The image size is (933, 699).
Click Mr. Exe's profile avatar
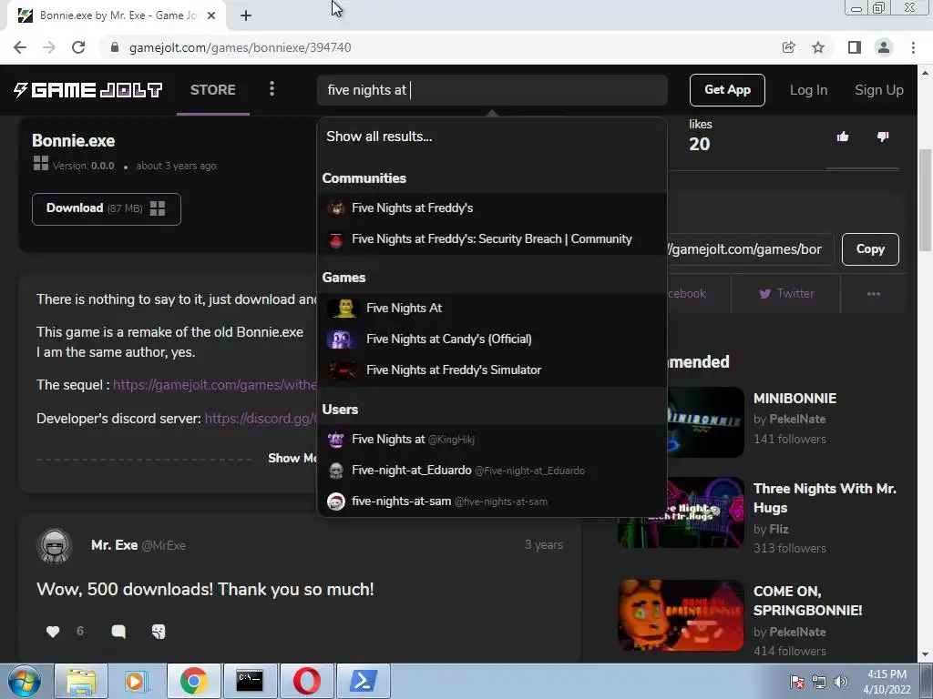coord(55,546)
